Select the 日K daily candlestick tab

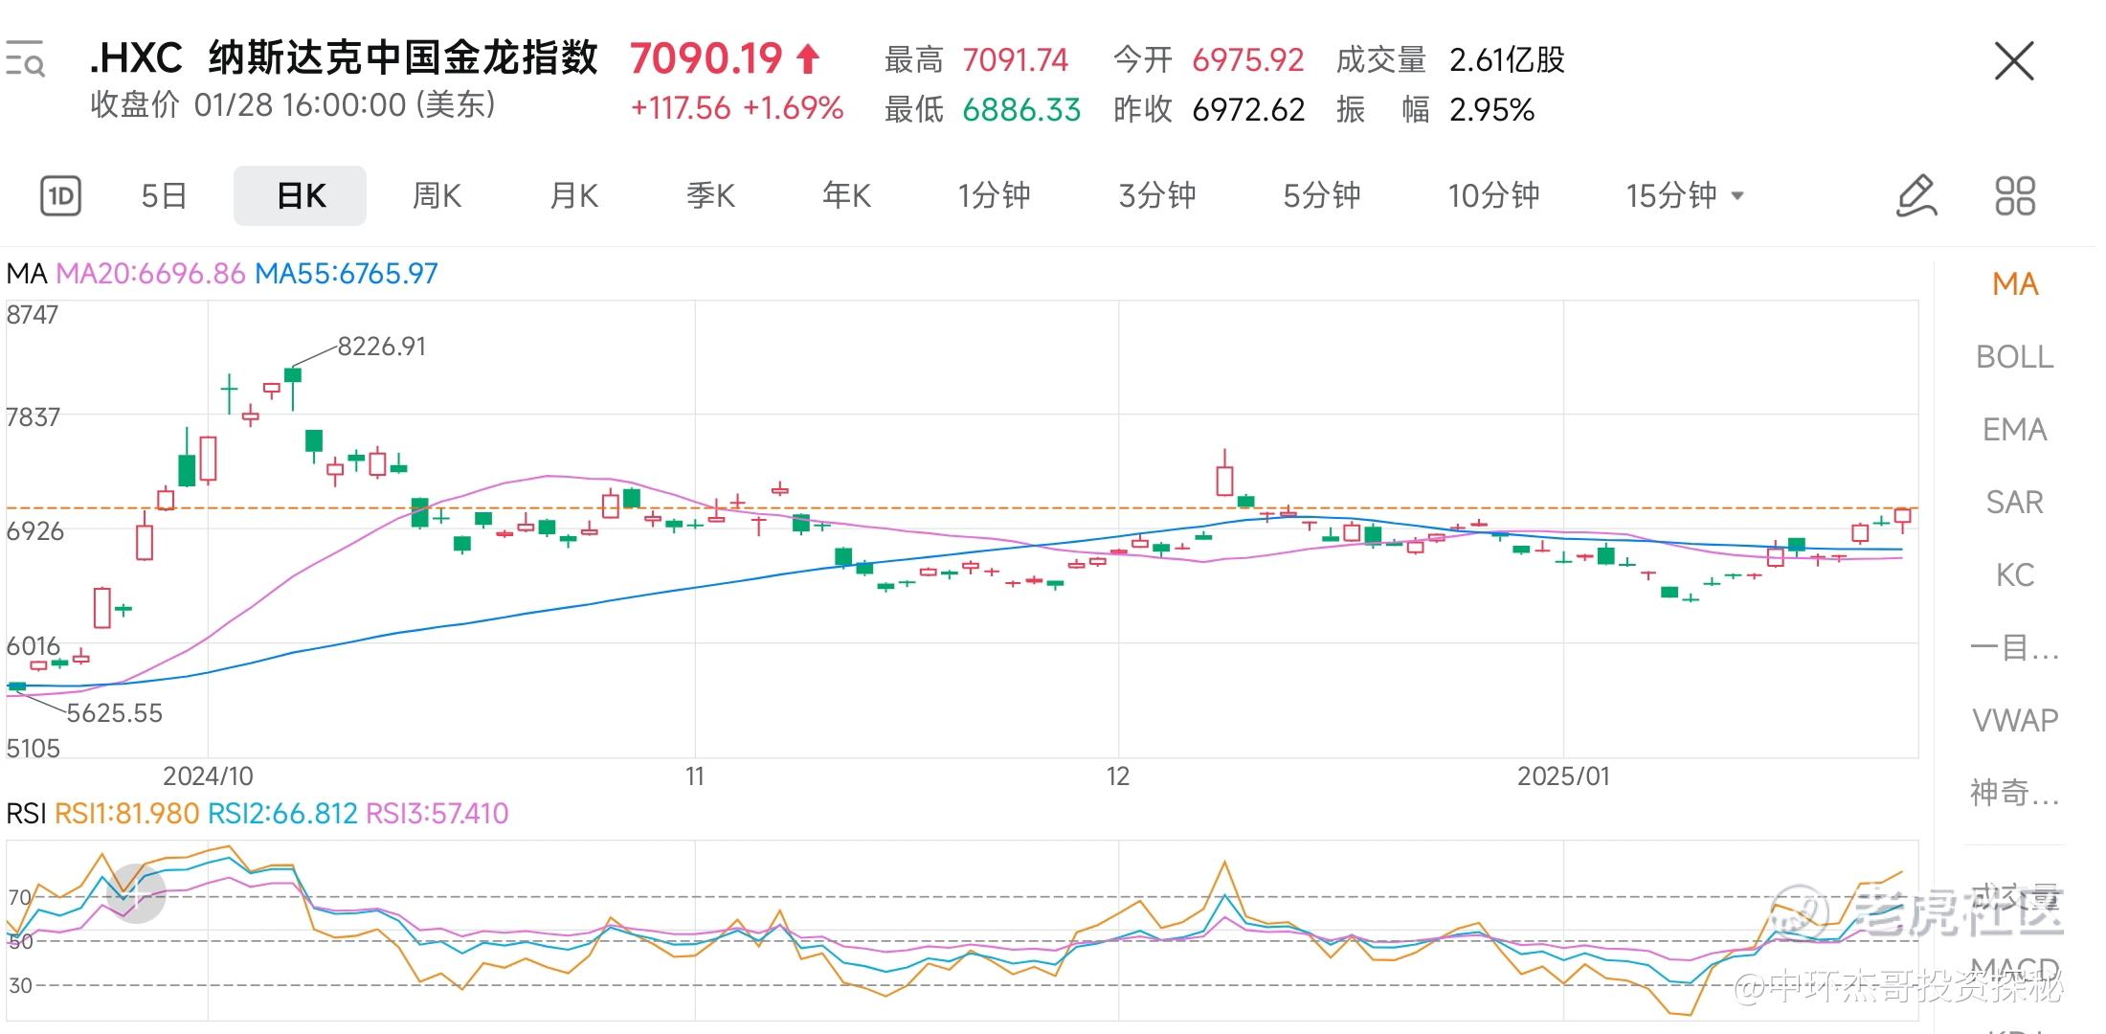pos(300,196)
